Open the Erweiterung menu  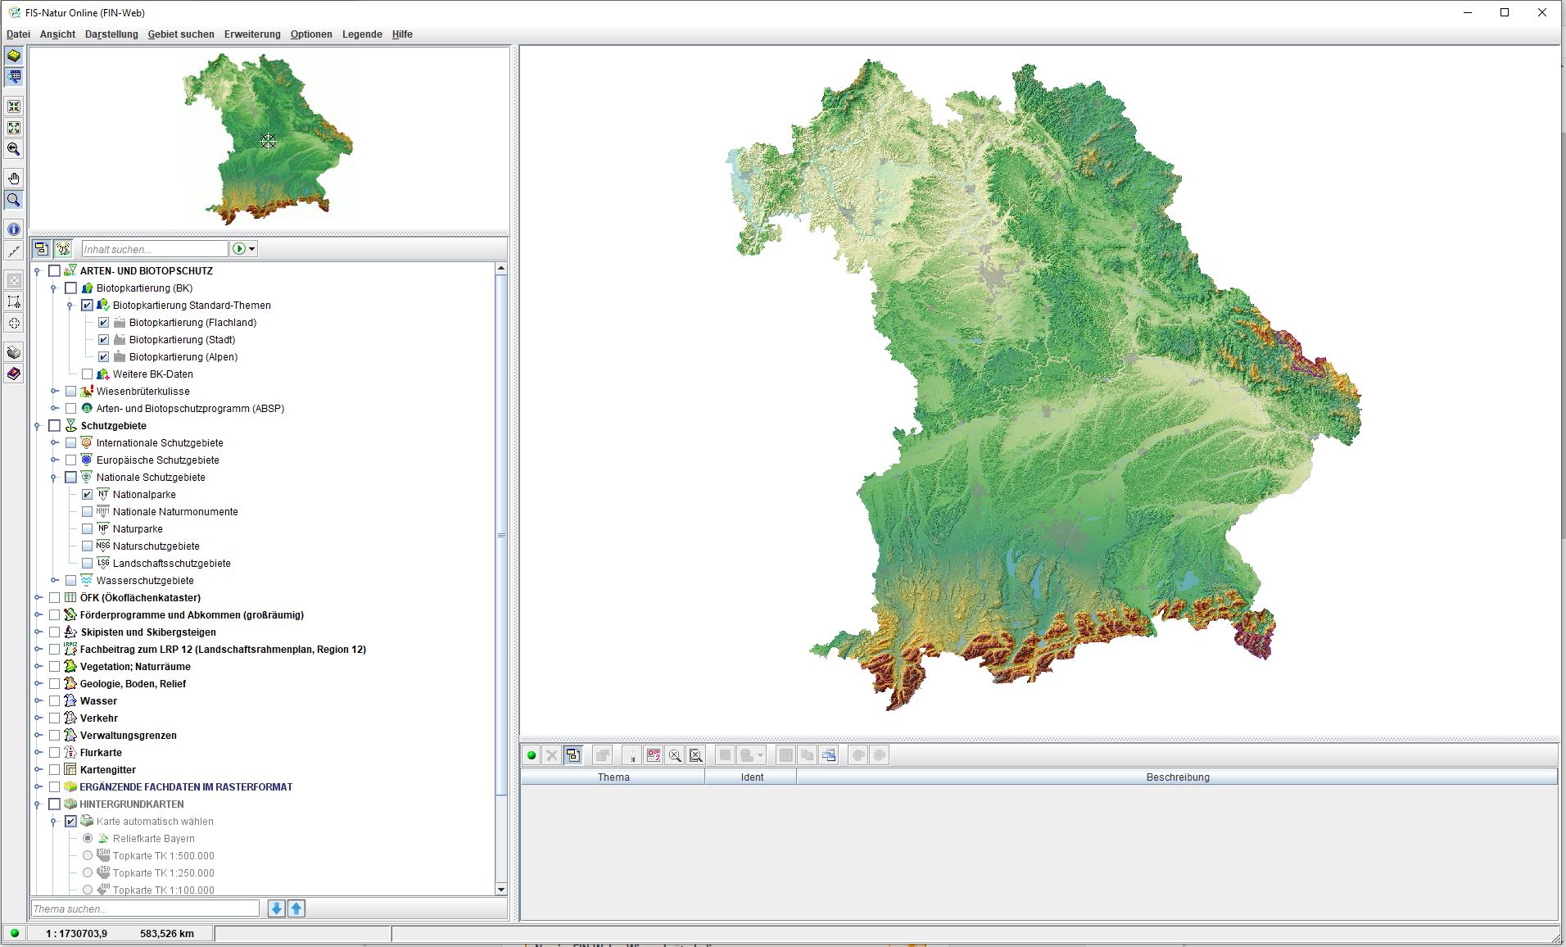[x=252, y=34]
